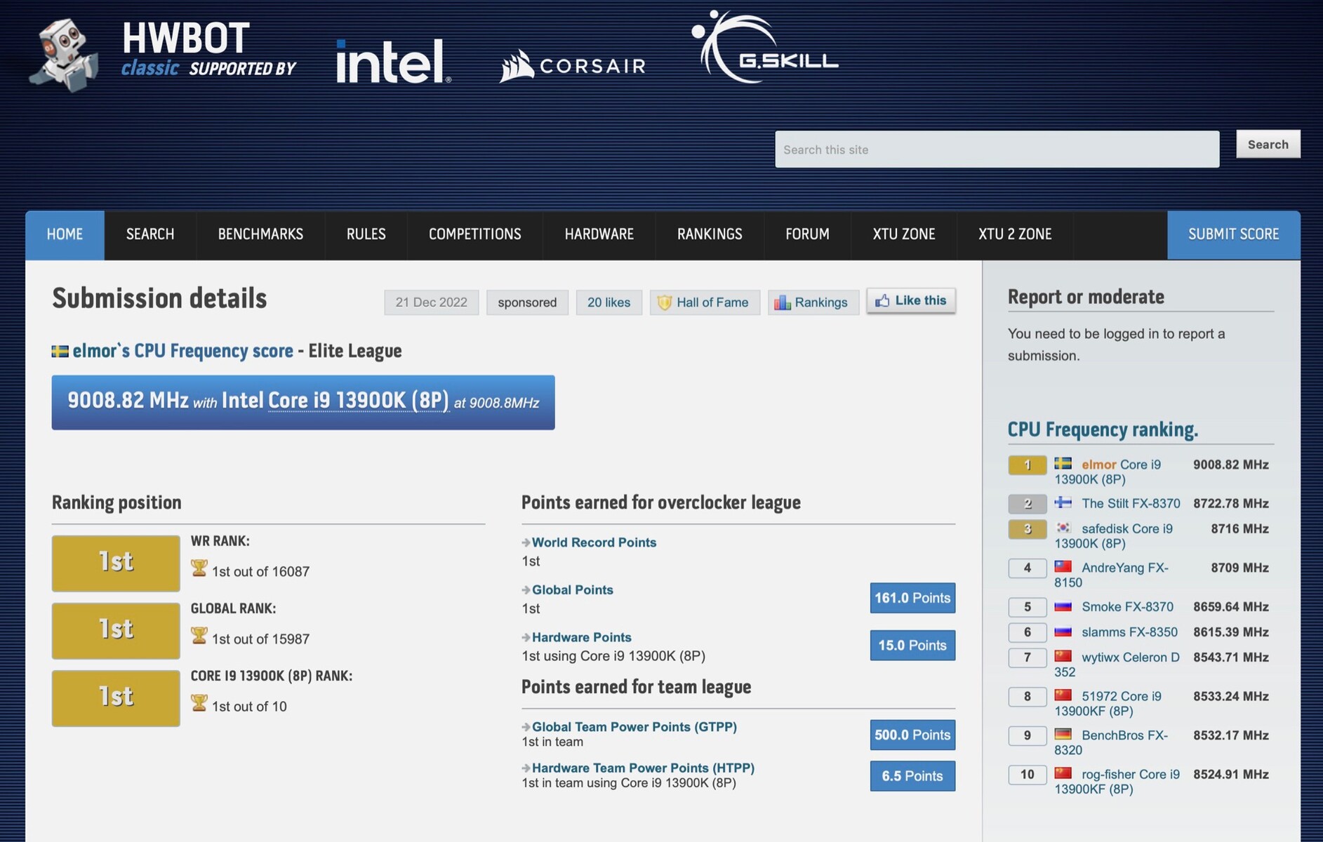Click the Russian flag beside Smoke

(x=1063, y=606)
